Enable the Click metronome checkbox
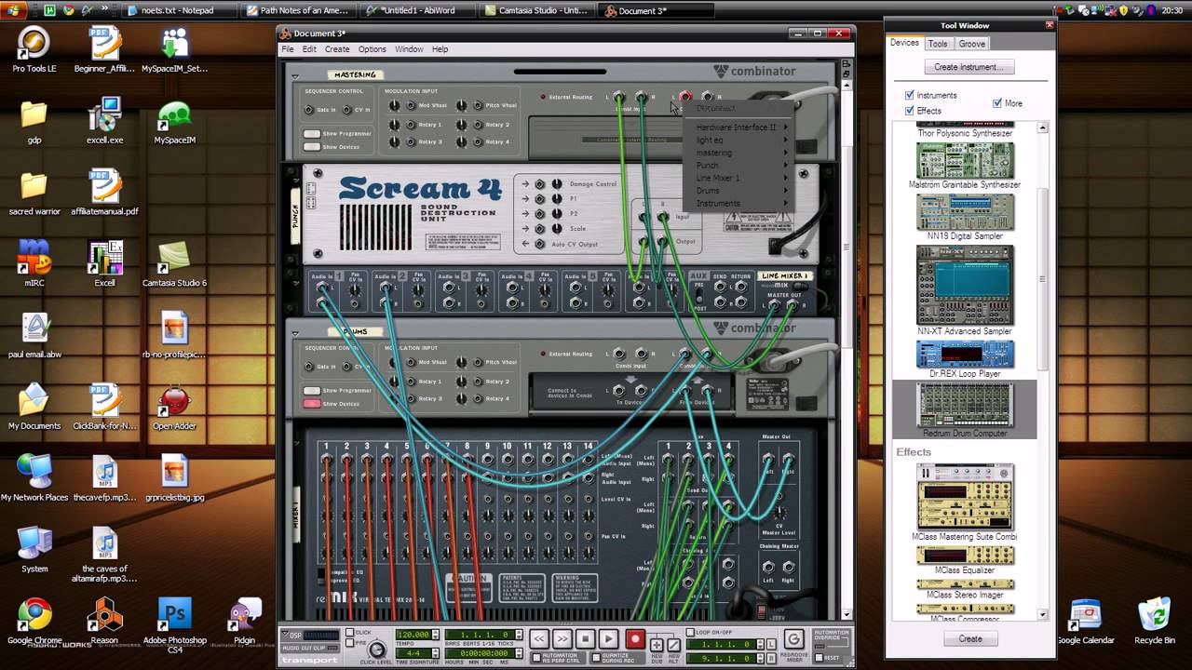Screen dimensions: 1192x670 tap(350, 632)
